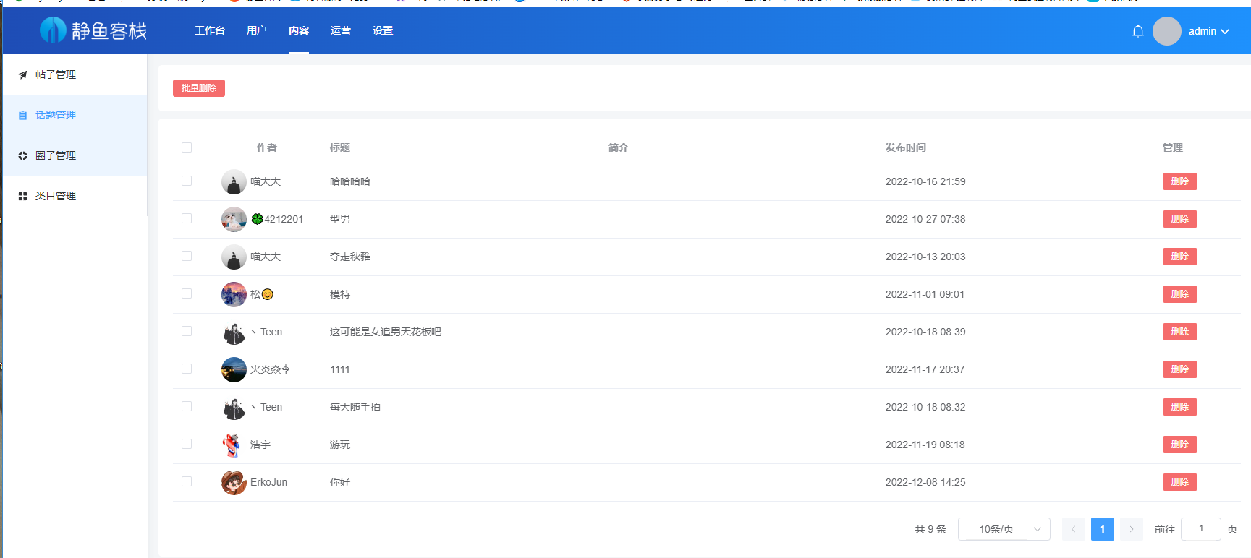Click the 静鱼客栈 logo icon

tap(53, 30)
